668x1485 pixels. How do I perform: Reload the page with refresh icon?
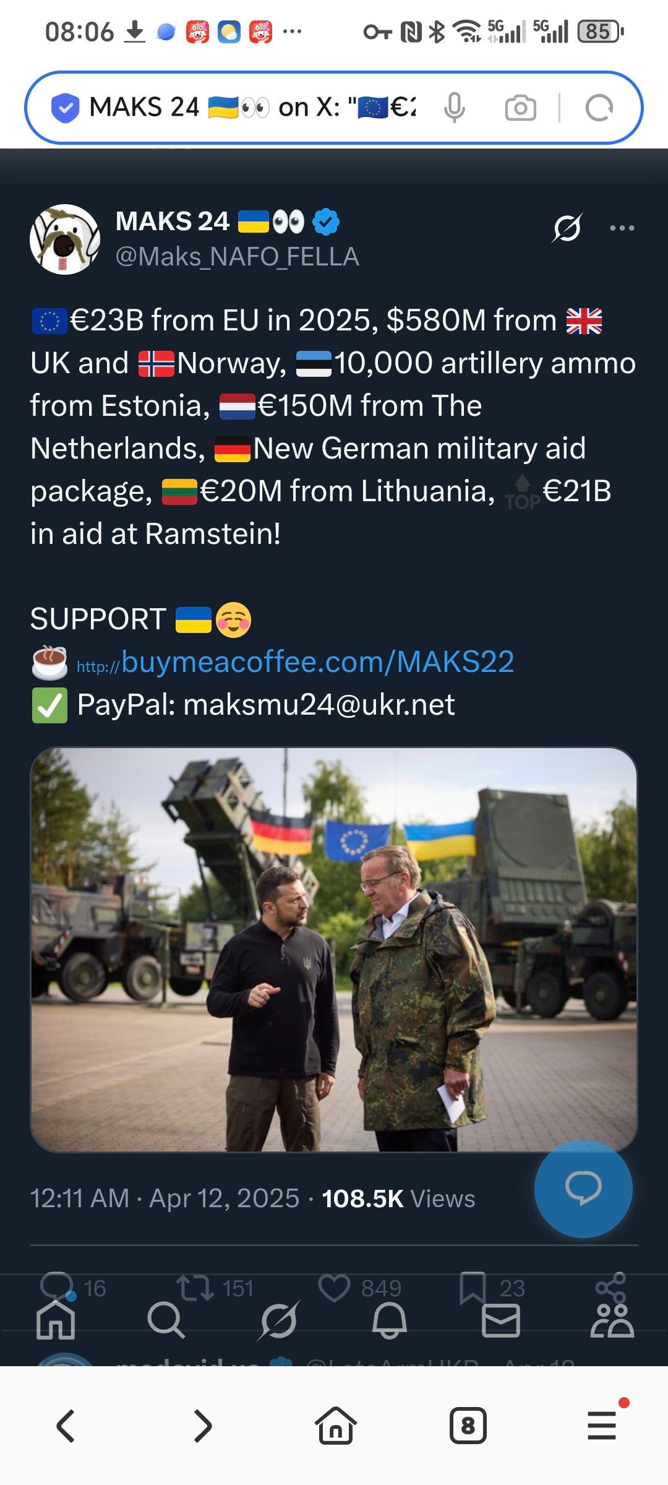pos(599,108)
